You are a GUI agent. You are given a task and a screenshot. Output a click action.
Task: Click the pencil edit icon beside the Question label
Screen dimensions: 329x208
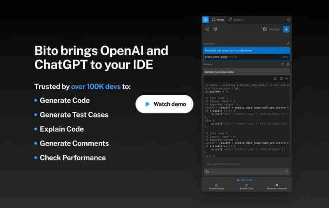[288, 44]
